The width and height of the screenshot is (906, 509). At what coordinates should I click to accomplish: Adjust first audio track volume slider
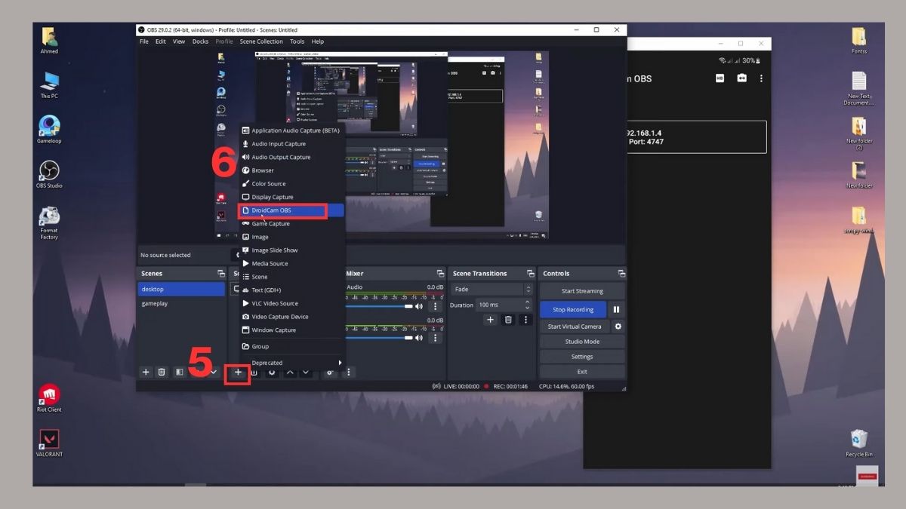click(380, 307)
